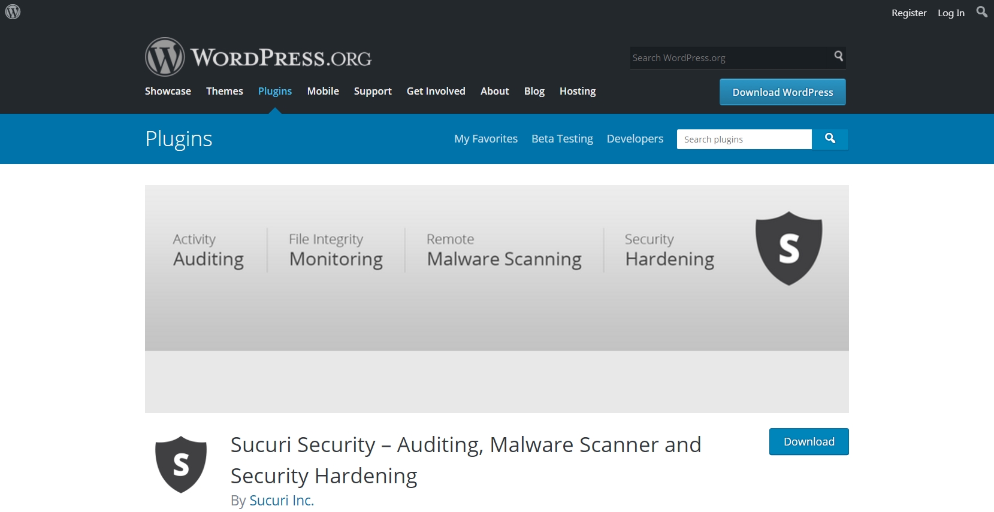Open the Support page
994x512 pixels.
[373, 91]
